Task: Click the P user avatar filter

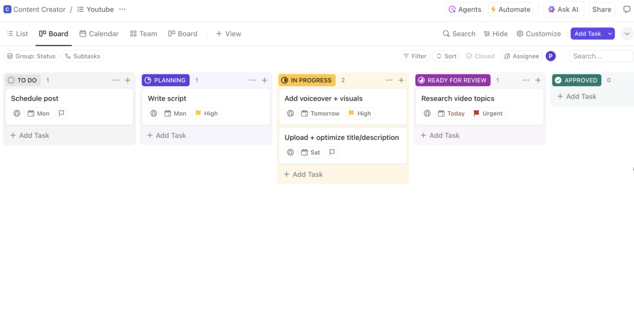Action: (551, 56)
